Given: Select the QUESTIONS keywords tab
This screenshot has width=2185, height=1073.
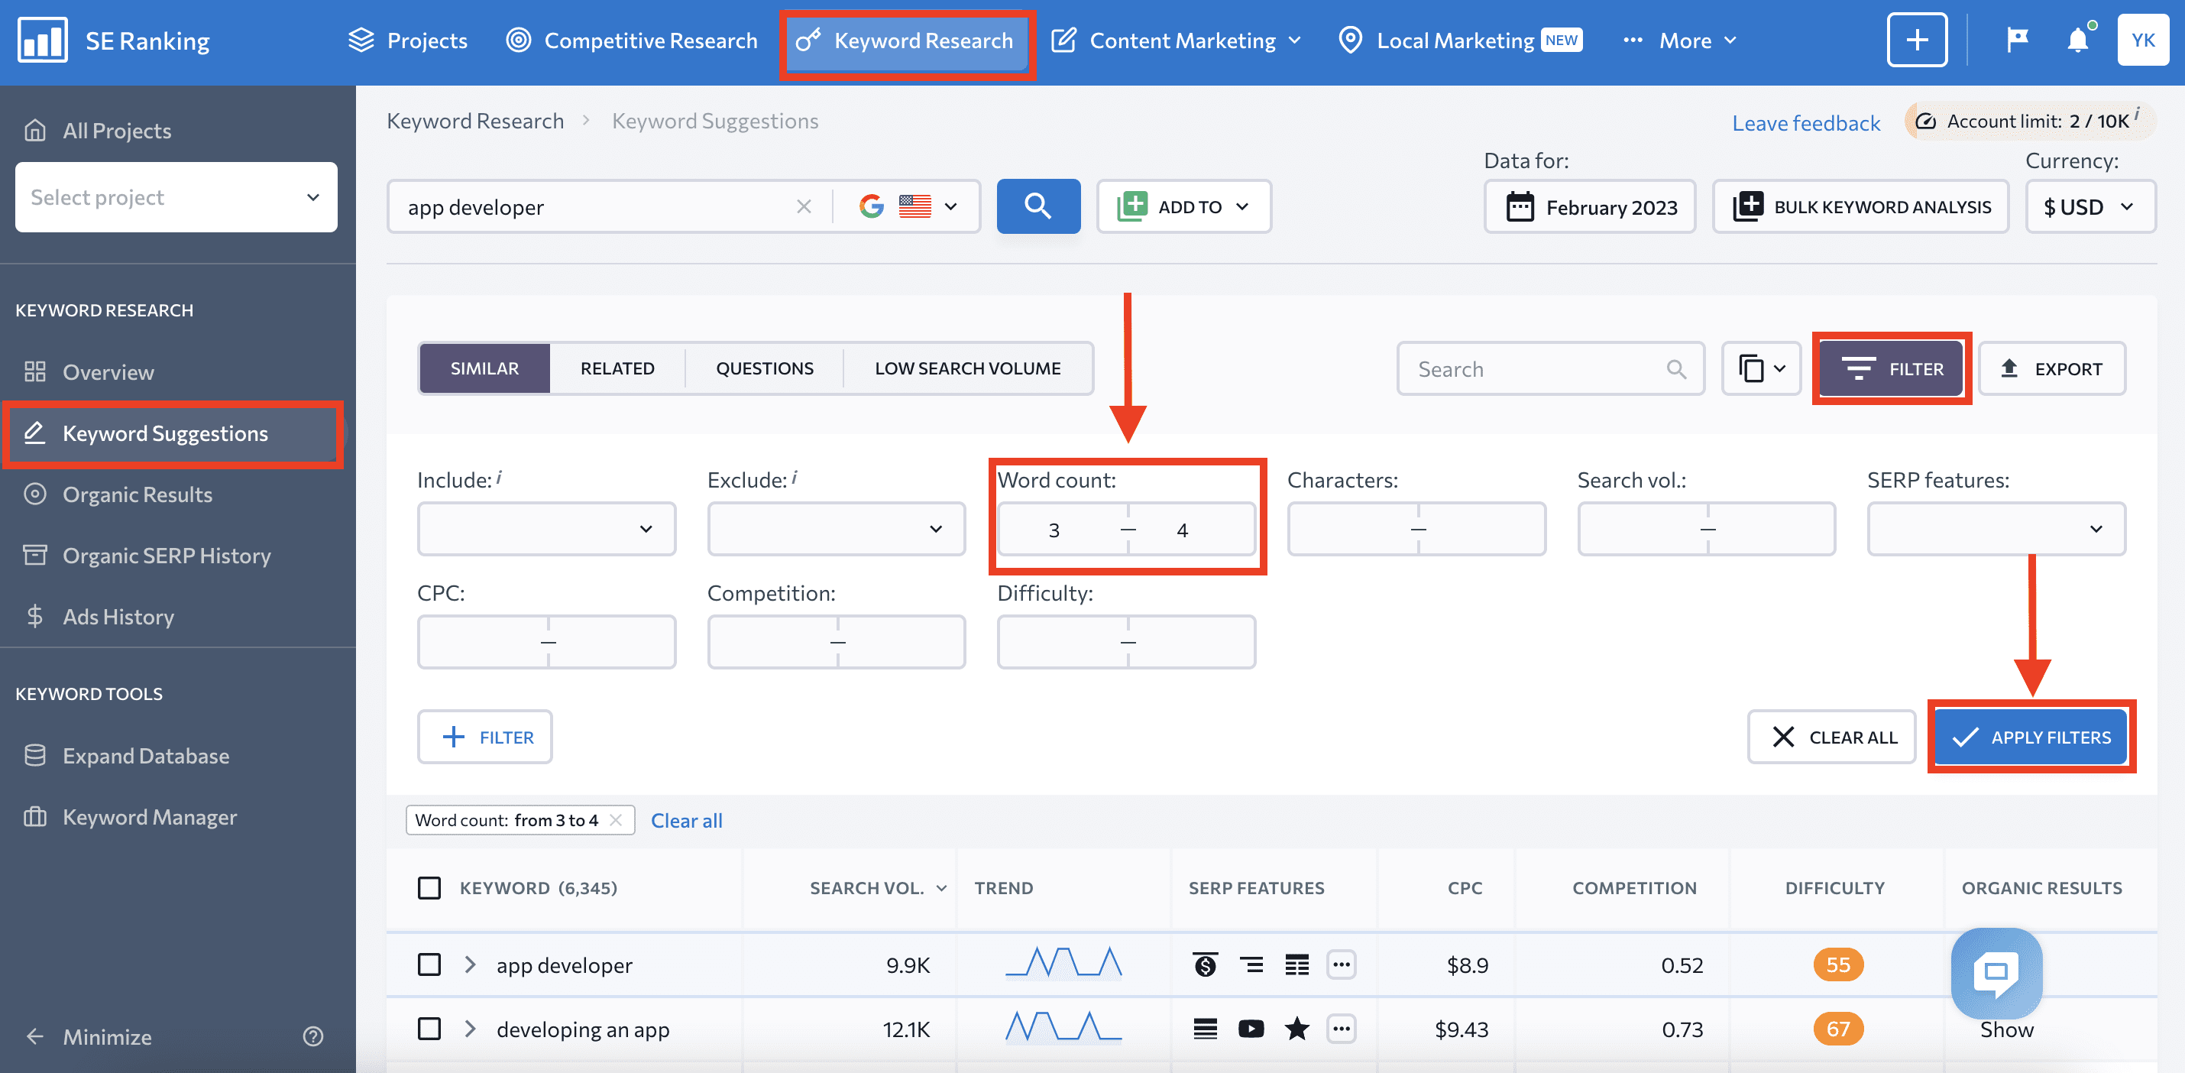Looking at the screenshot, I should tap(764, 368).
